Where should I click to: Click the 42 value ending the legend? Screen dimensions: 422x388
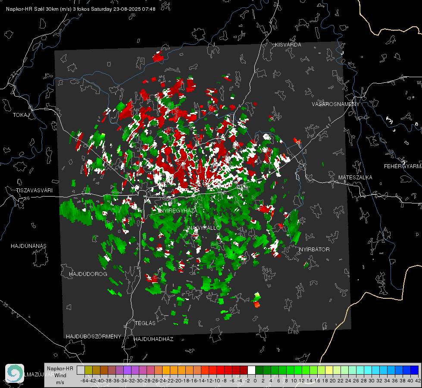[418, 381]
